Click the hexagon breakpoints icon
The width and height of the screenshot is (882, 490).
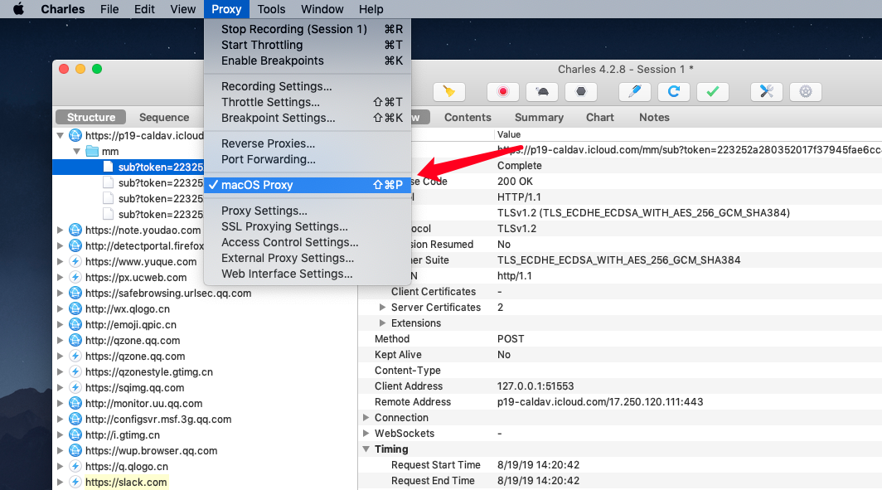(580, 92)
